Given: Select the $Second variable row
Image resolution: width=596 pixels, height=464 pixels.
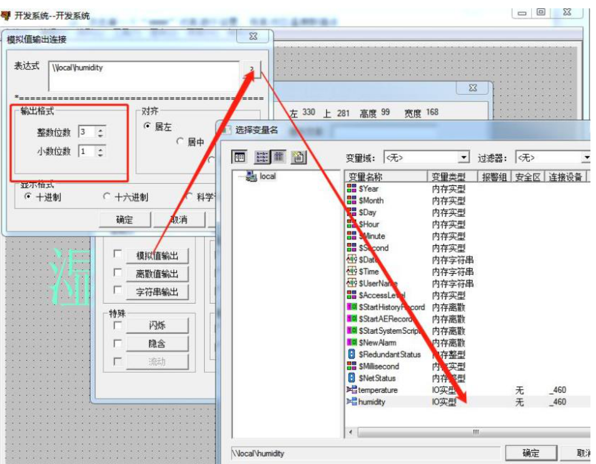Looking at the screenshot, I should pos(467,248).
